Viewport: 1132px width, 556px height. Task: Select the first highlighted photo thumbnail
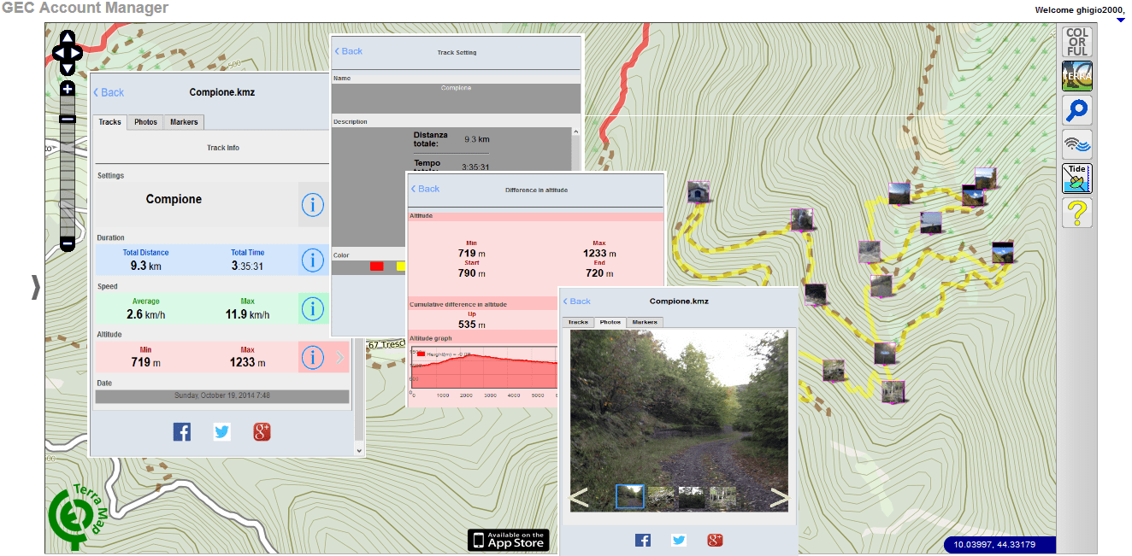tap(630, 497)
